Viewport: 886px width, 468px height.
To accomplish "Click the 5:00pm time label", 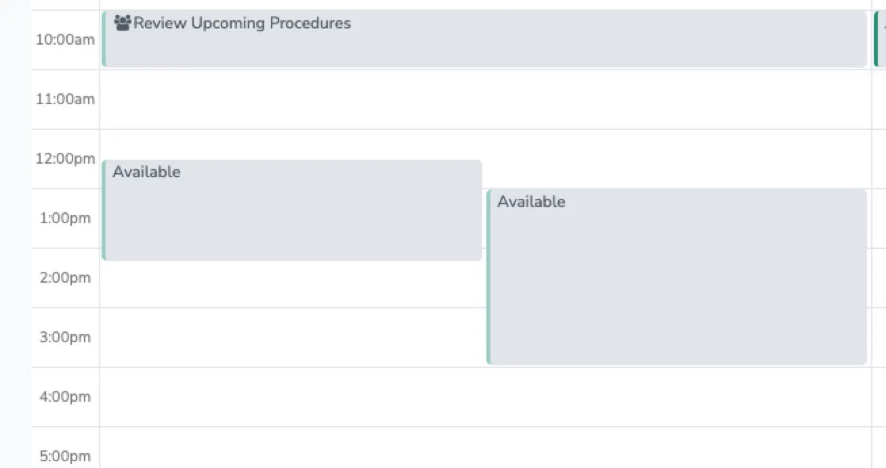I will pos(64,456).
